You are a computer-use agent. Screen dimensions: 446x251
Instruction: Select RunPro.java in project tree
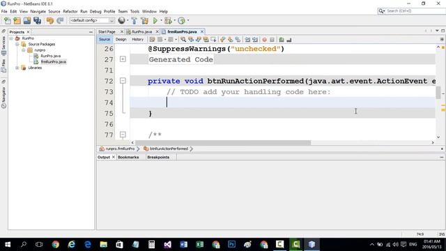coord(50,56)
